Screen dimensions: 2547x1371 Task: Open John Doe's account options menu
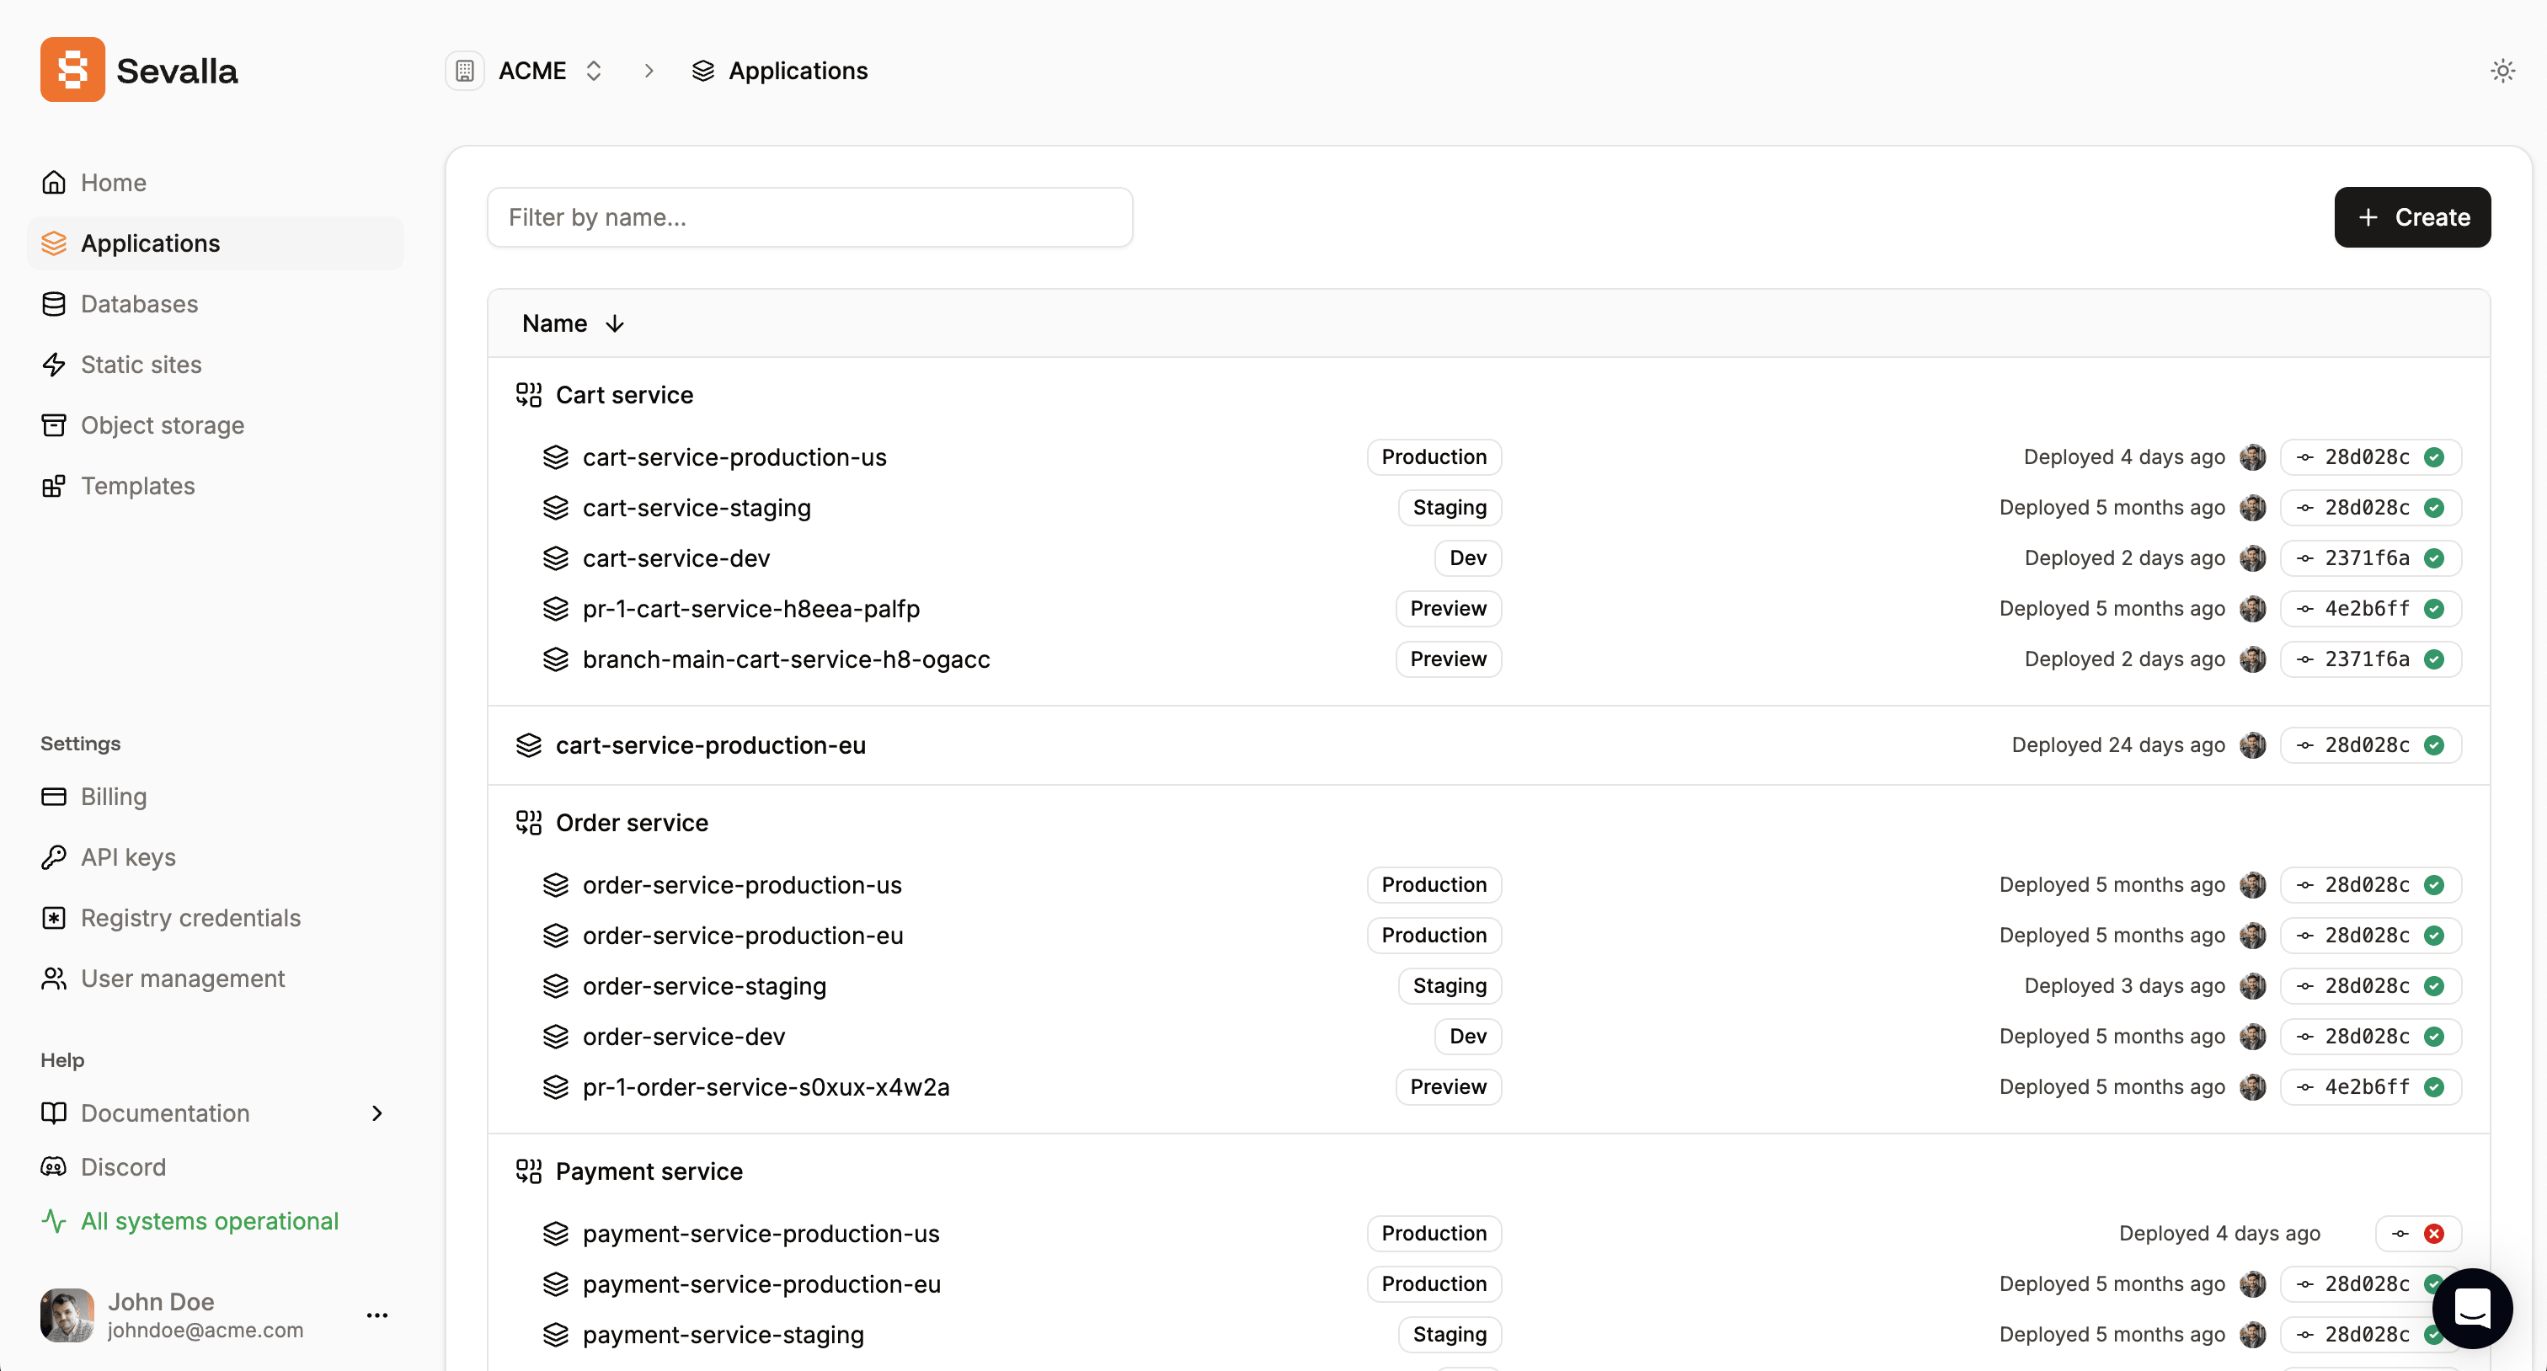point(376,1315)
